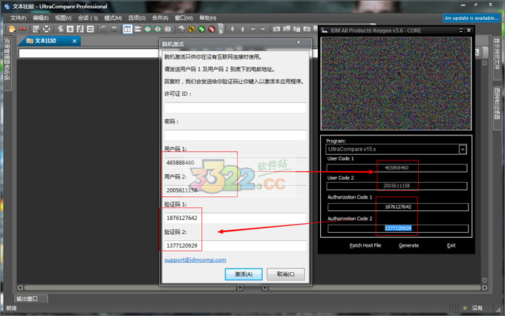Click the An update is available notification

(472, 18)
